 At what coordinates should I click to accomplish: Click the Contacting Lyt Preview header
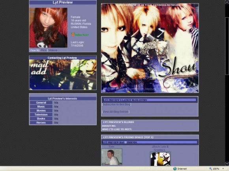(x=62, y=58)
